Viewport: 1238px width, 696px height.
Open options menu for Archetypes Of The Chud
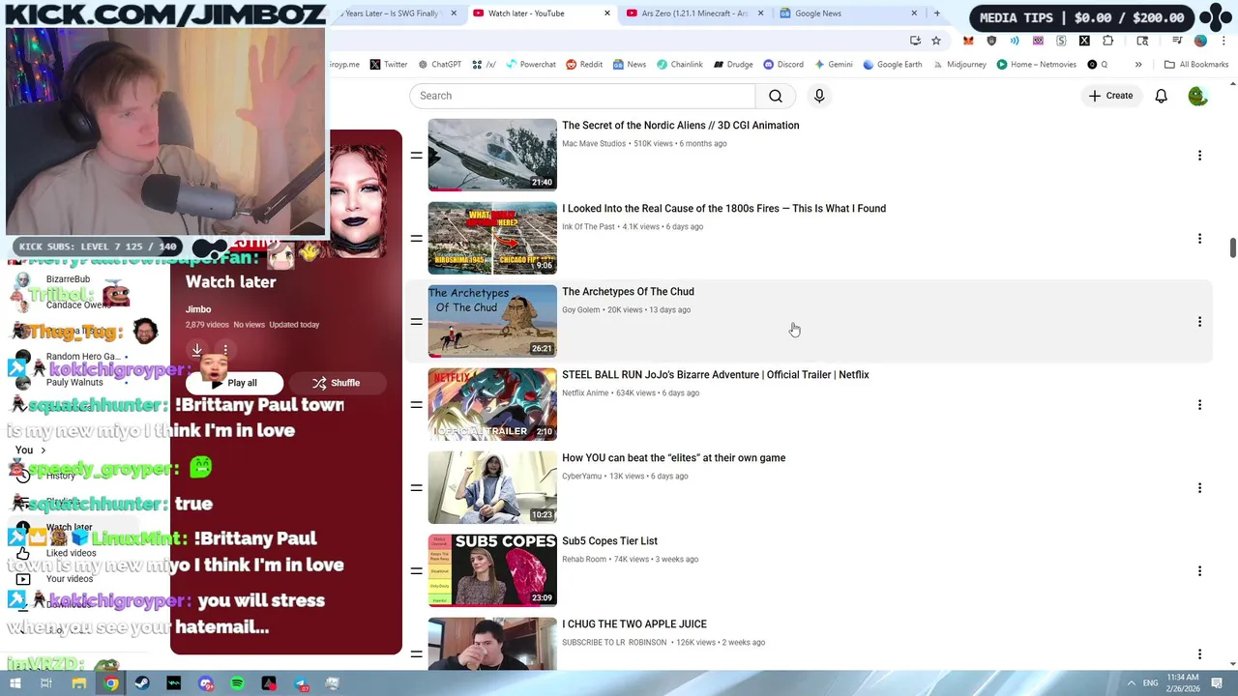[x=1199, y=322]
